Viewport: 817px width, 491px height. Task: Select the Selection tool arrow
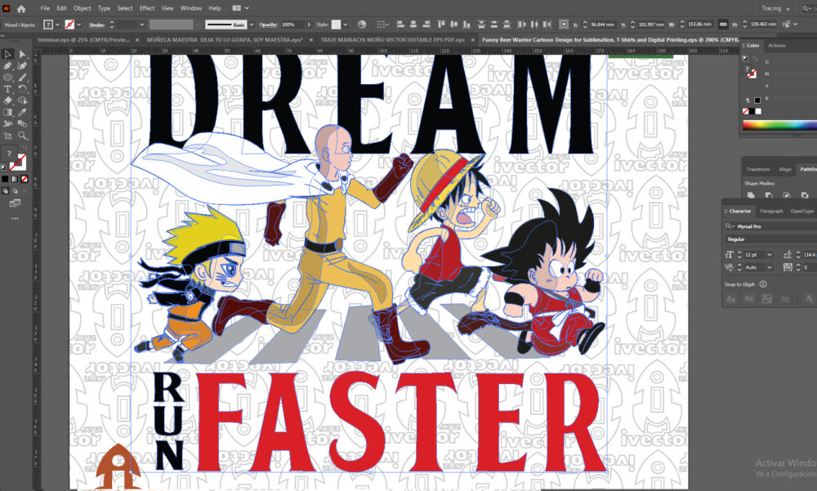point(7,54)
